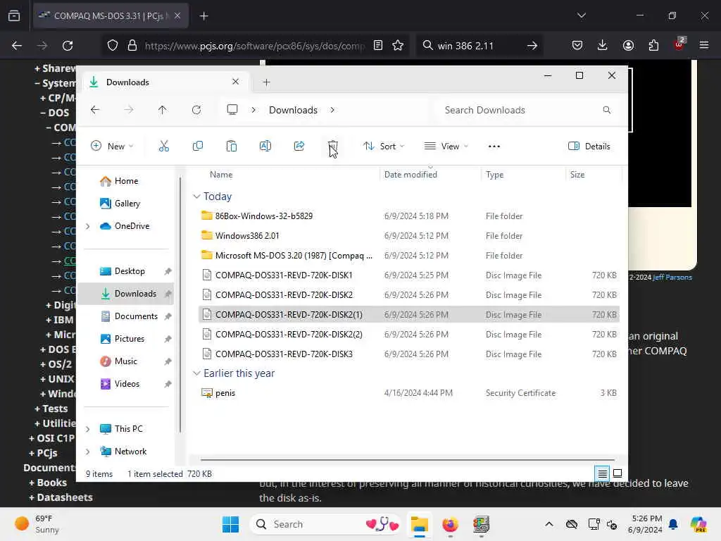Click the Cut scissors icon in Explorer toolbar
The width and height of the screenshot is (721, 541).
(x=163, y=147)
